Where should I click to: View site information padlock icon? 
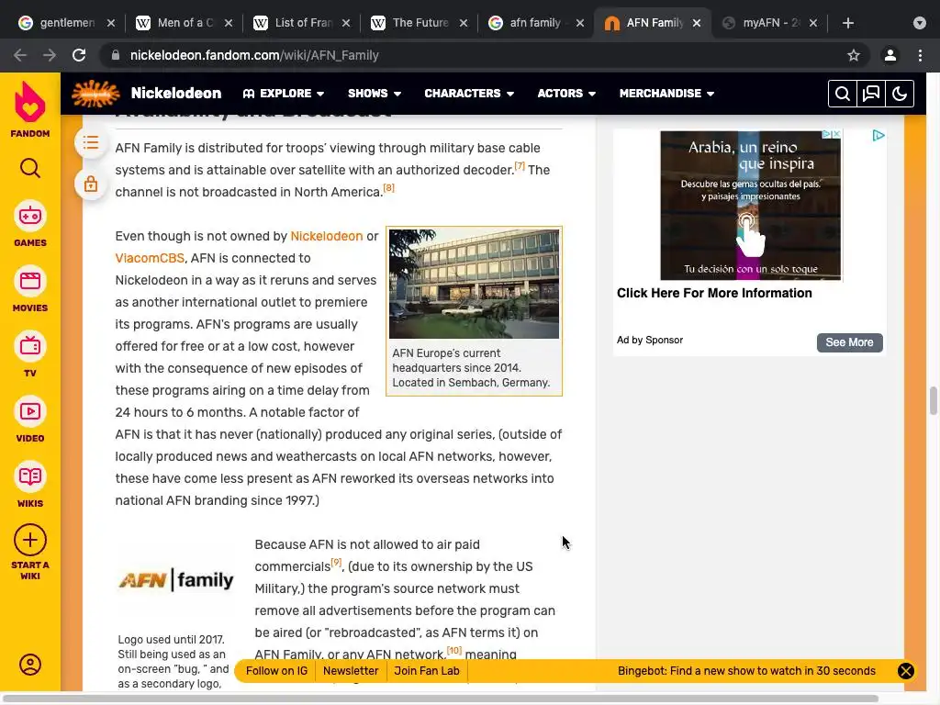(116, 55)
